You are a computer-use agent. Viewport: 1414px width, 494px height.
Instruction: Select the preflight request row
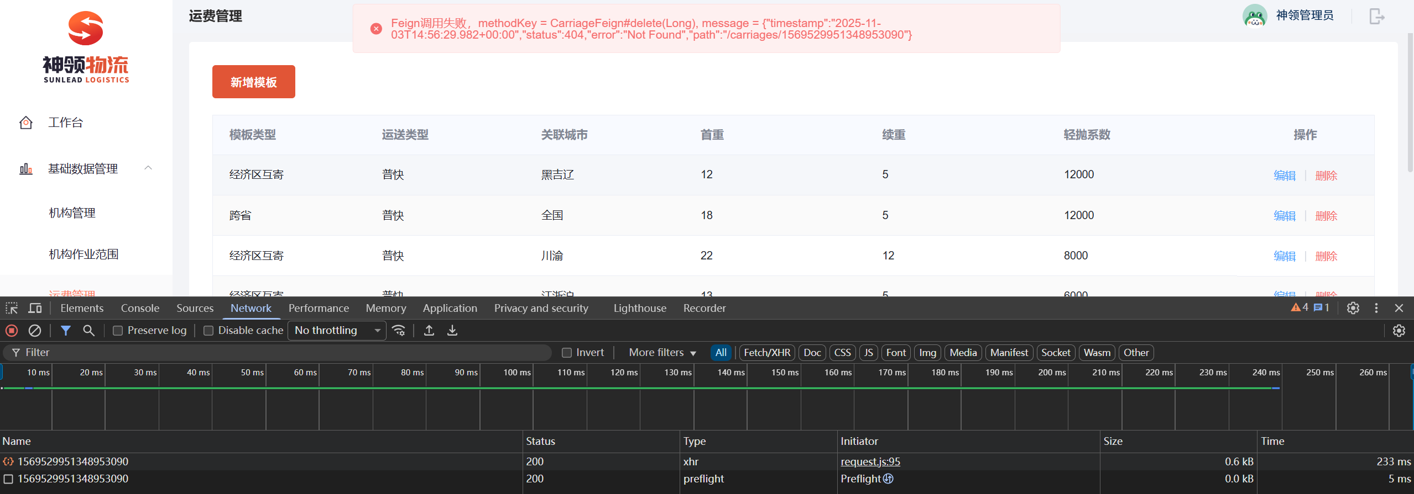707,479
